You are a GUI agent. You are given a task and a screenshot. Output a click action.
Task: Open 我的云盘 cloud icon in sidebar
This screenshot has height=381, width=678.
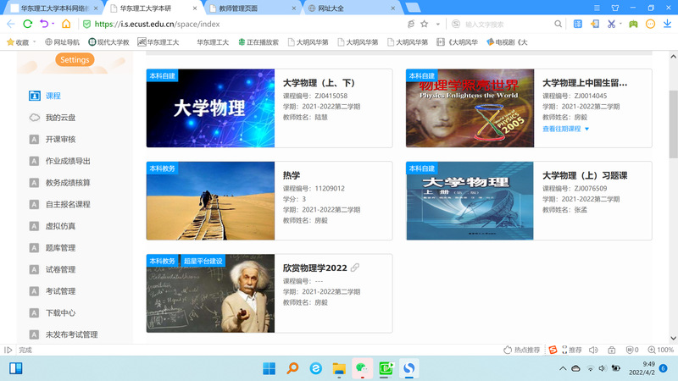click(x=34, y=118)
